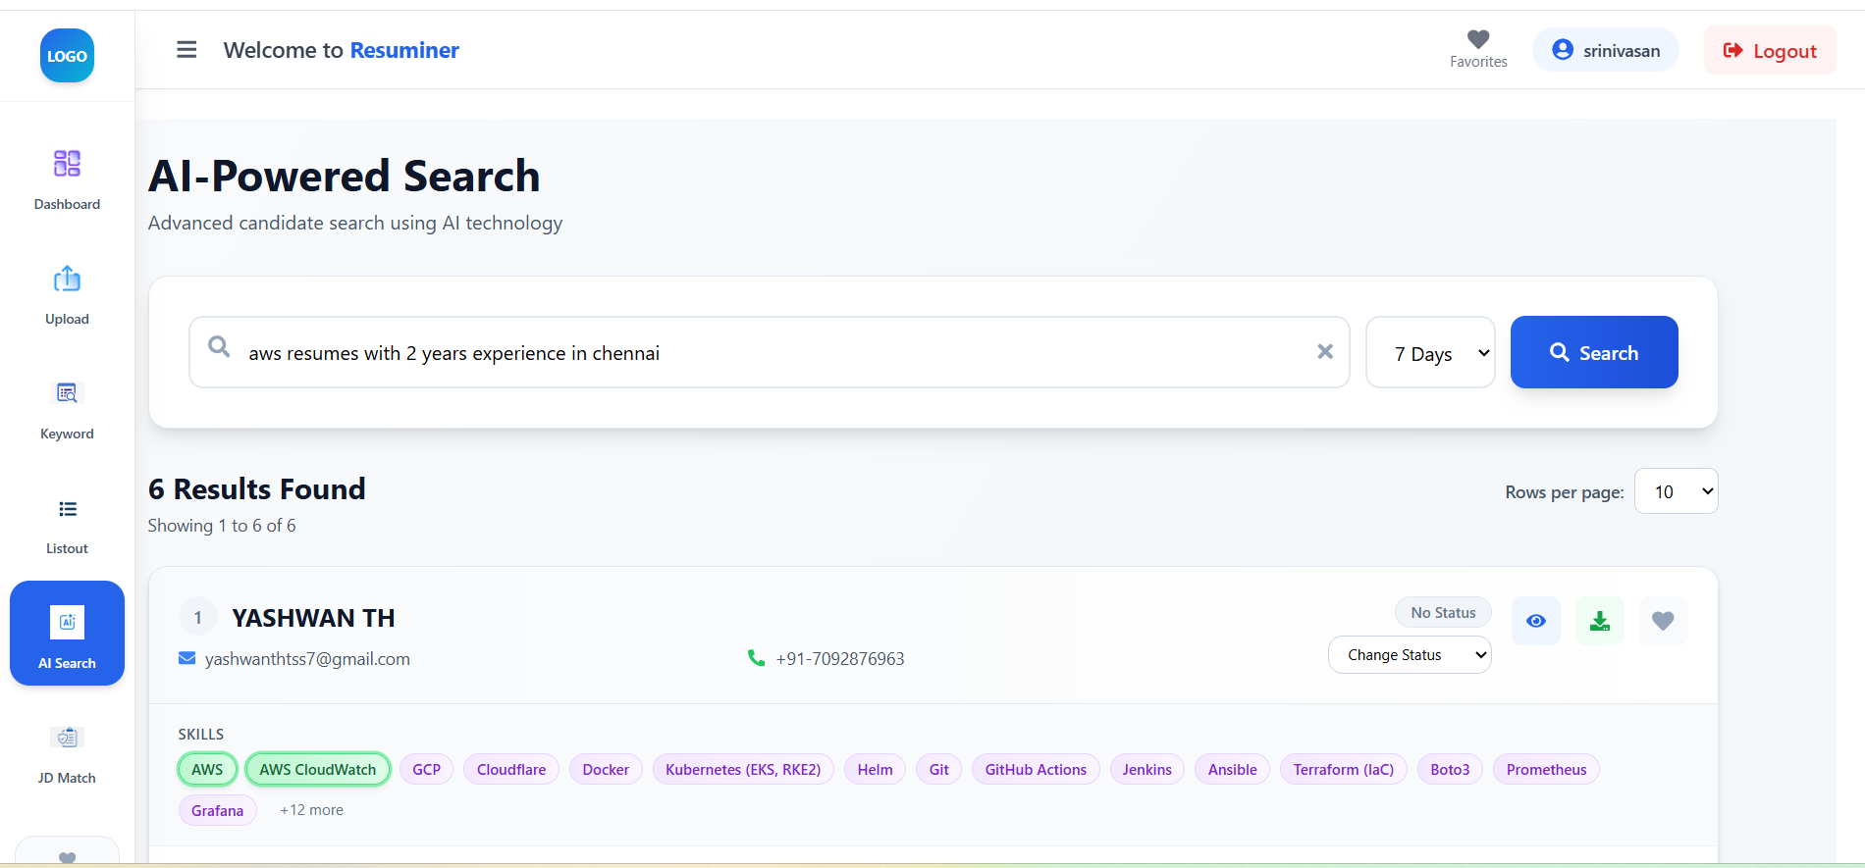This screenshot has width=1865, height=868.
Task: Click the Docker skill tag
Action: pyautogui.click(x=606, y=770)
